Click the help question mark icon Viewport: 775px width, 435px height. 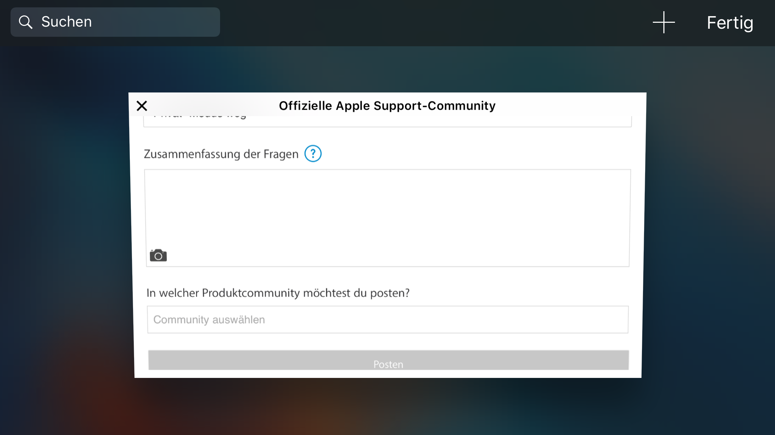pyautogui.click(x=313, y=154)
